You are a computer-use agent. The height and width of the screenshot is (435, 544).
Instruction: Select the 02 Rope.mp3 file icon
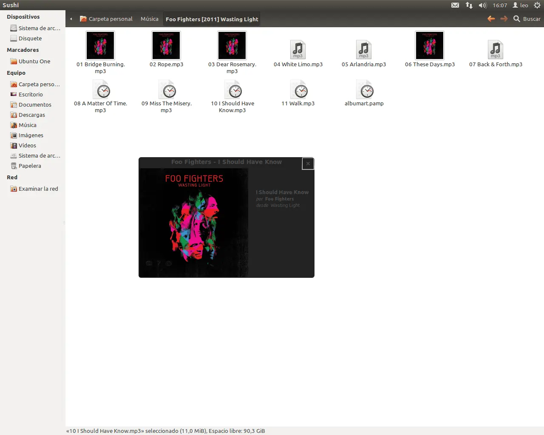166,45
